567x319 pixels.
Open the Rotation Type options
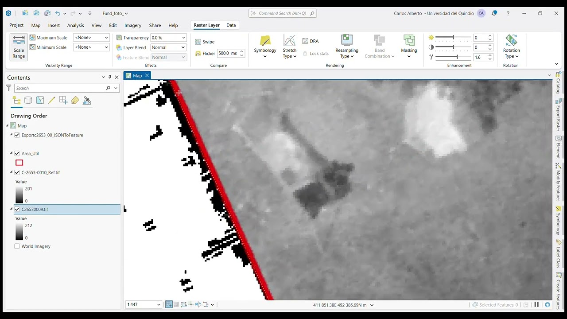pos(511,47)
